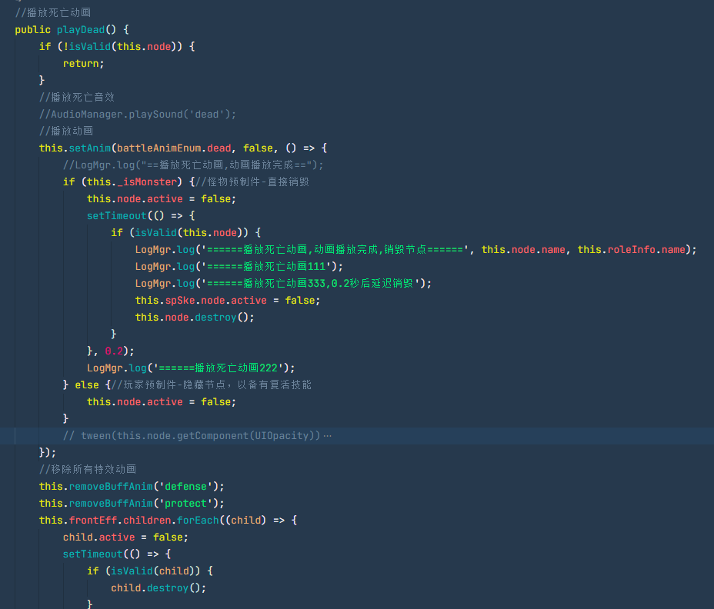Click the else keyword

86,385
